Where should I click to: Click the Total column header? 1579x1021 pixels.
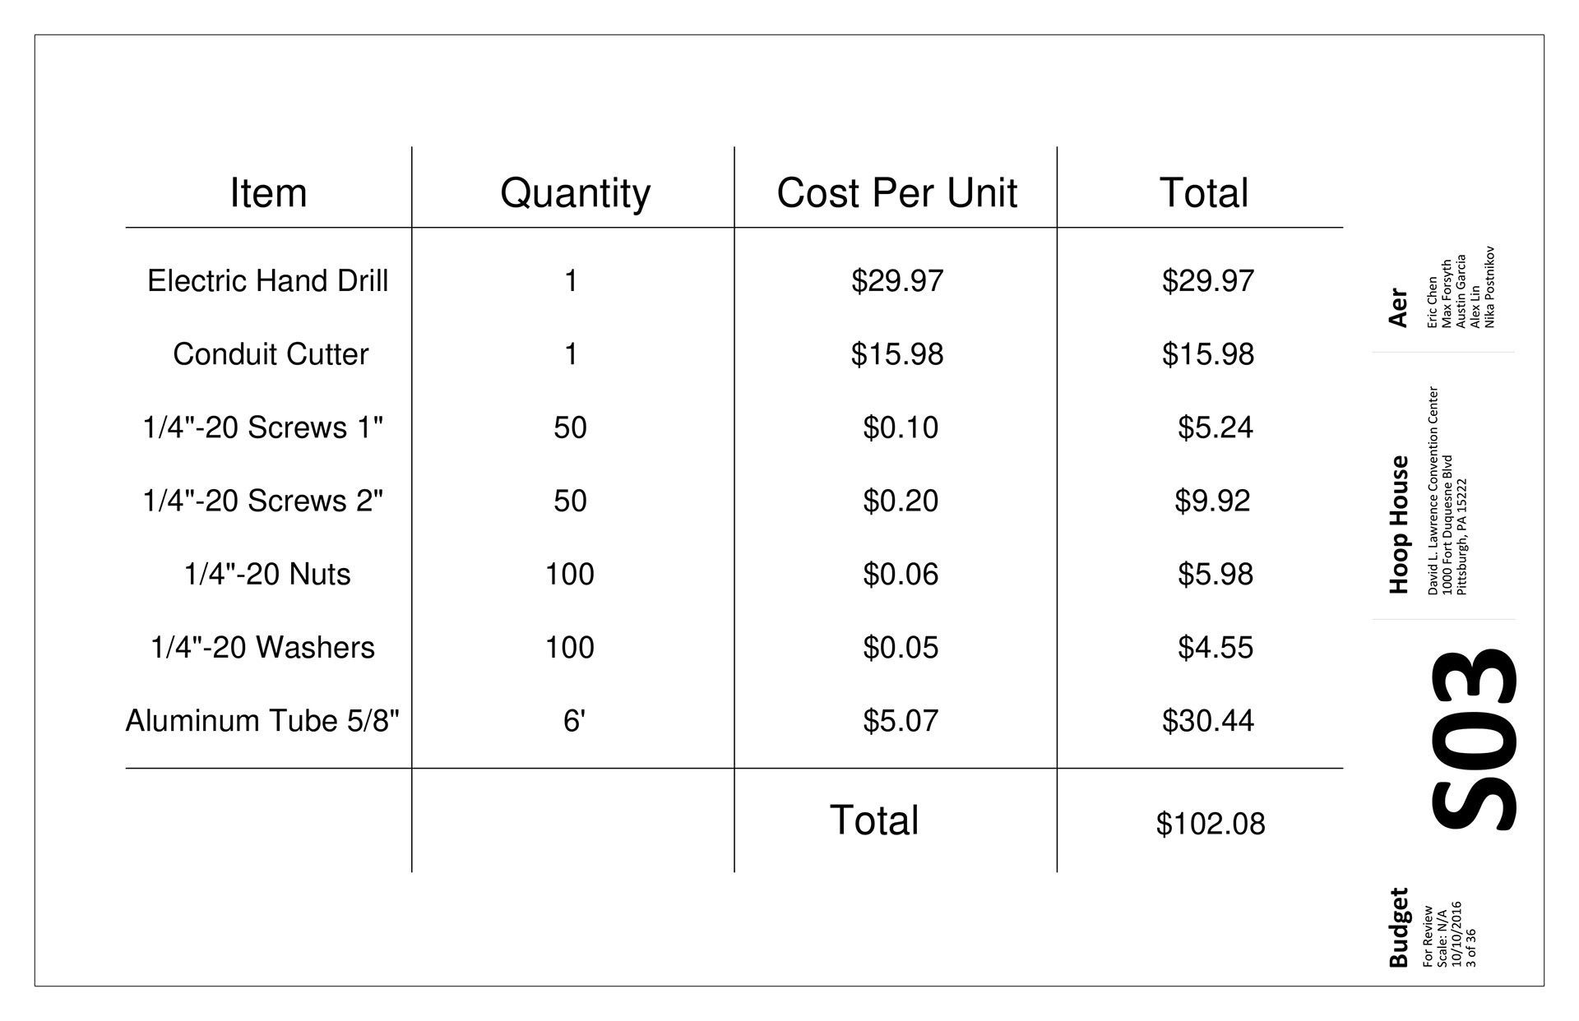(x=1203, y=193)
